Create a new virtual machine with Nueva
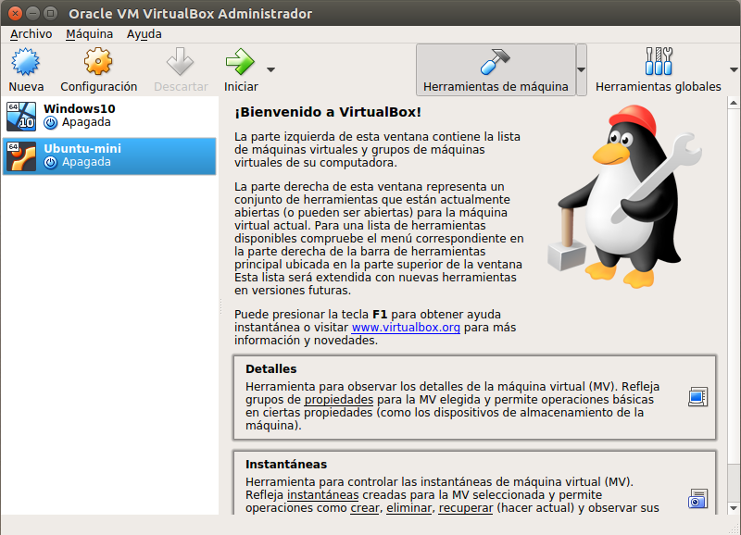Image resolution: width=741 pixels, height=535 pixels. click(26, 68)
